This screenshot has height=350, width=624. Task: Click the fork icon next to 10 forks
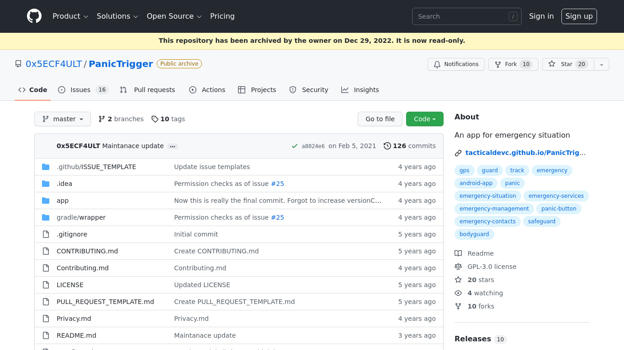458,306
